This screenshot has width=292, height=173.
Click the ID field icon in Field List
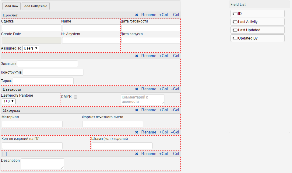235,14
